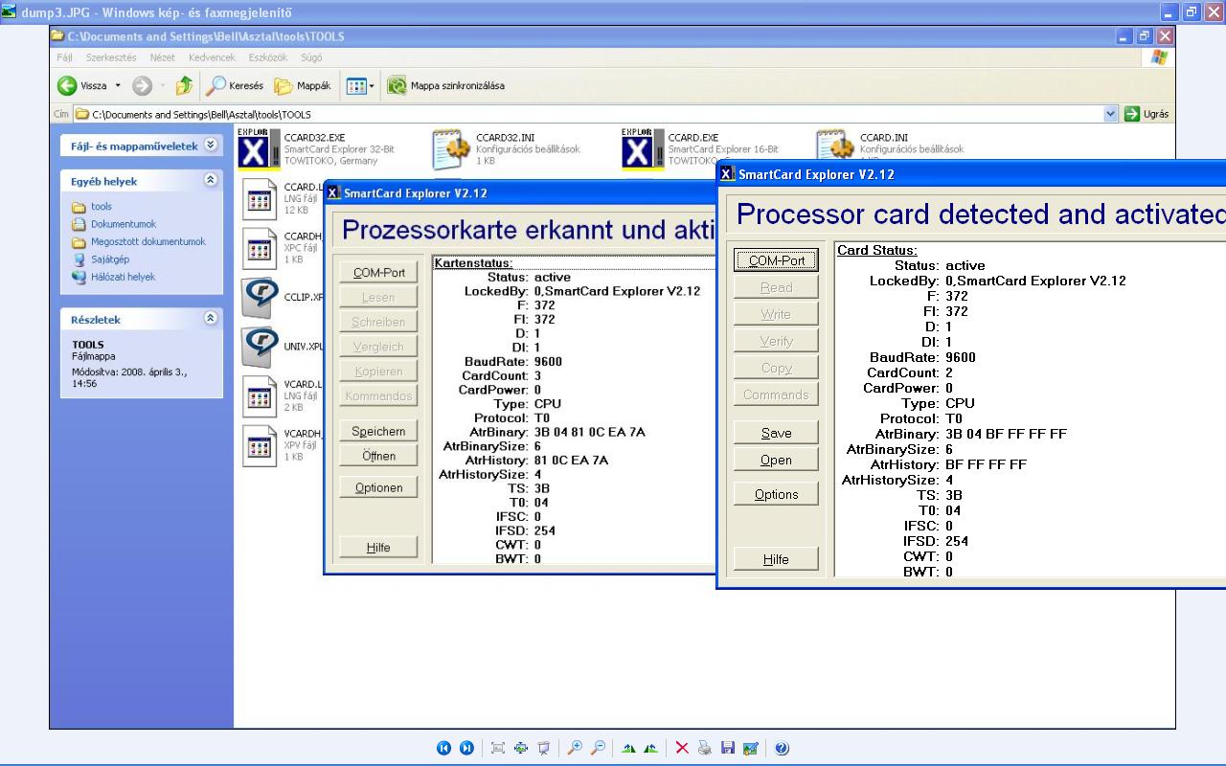Click the grey Forward arrow in Explorer
The image size is (1226, 766).
click(x=142, y=85)
